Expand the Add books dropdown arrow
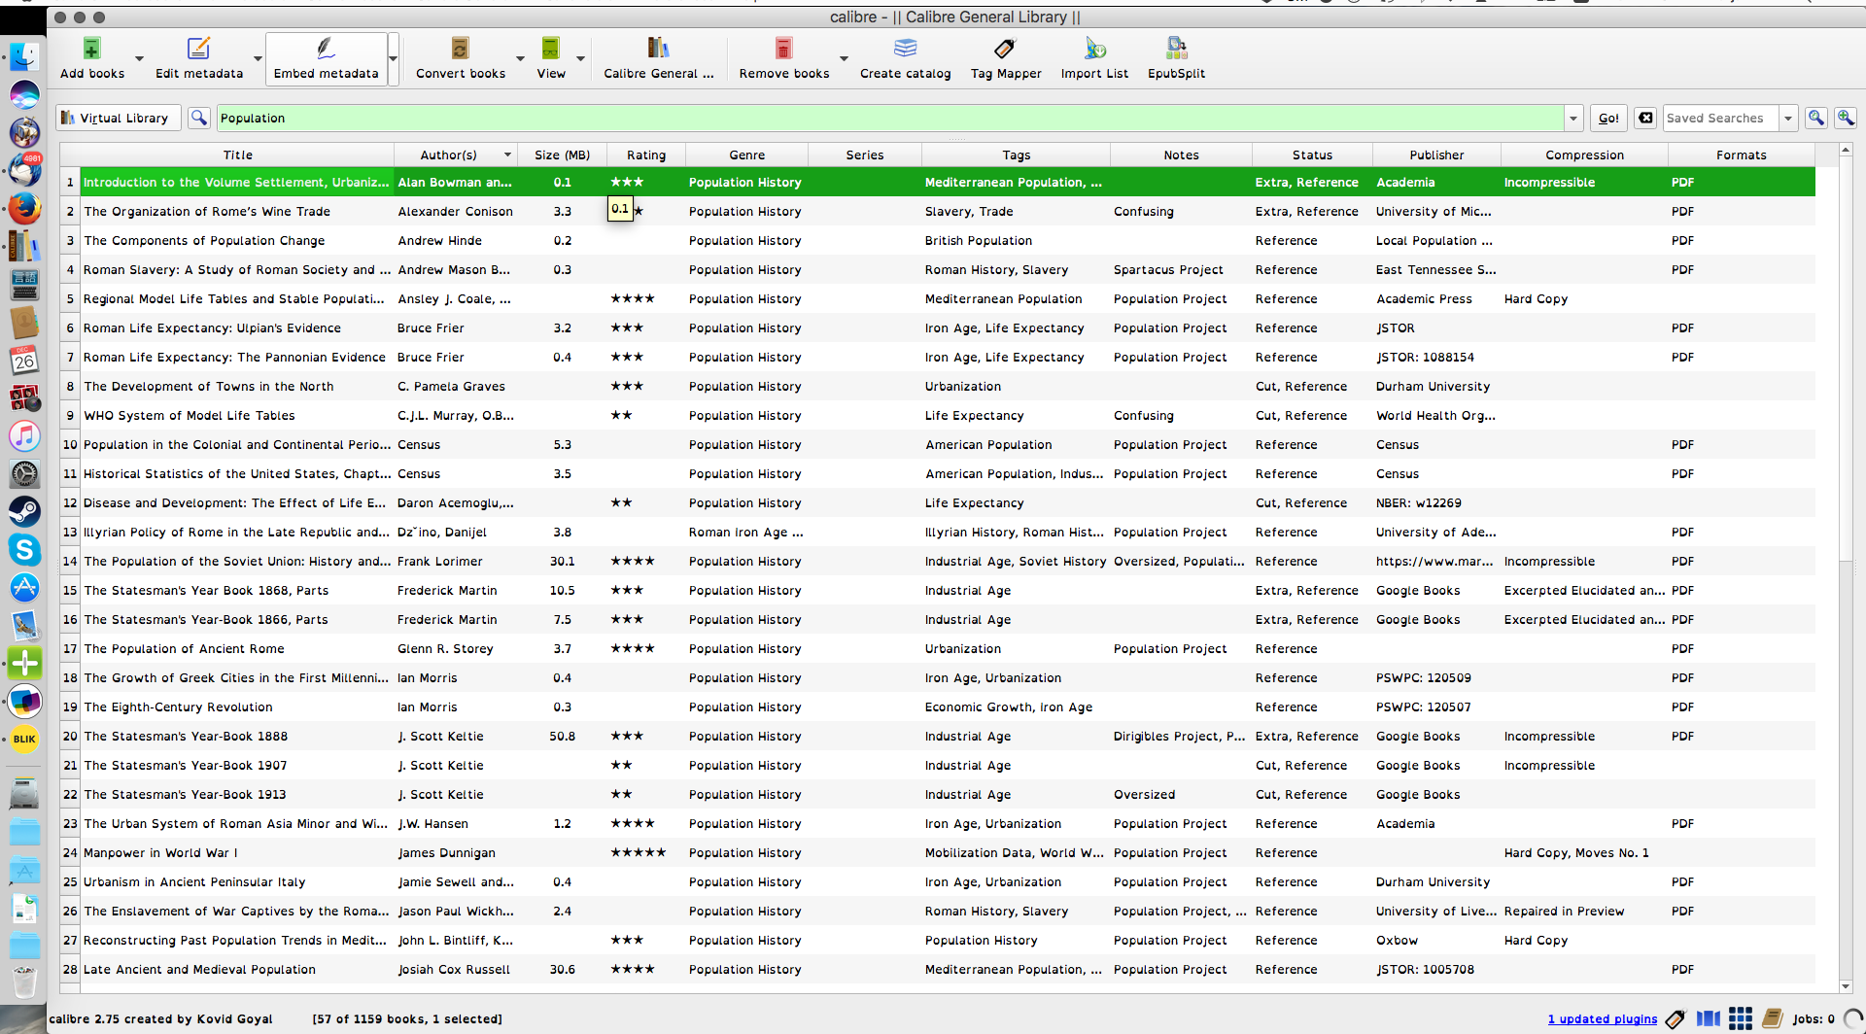The image size is (1866, 1034). coord(139,59)
